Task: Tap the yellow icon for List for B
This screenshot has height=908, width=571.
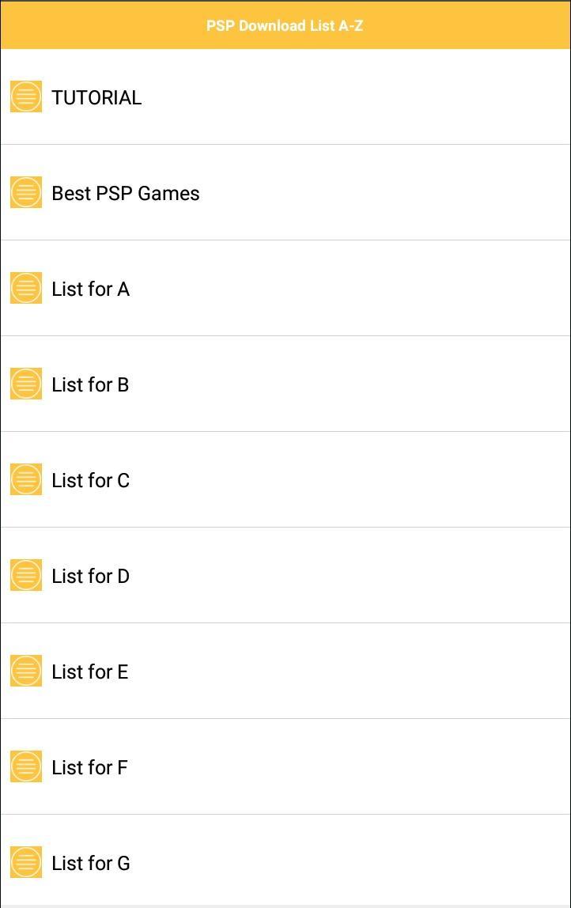Action: coord(26,384)
